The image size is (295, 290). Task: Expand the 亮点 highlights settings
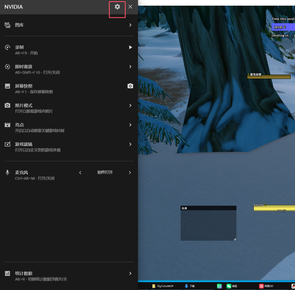131,125
